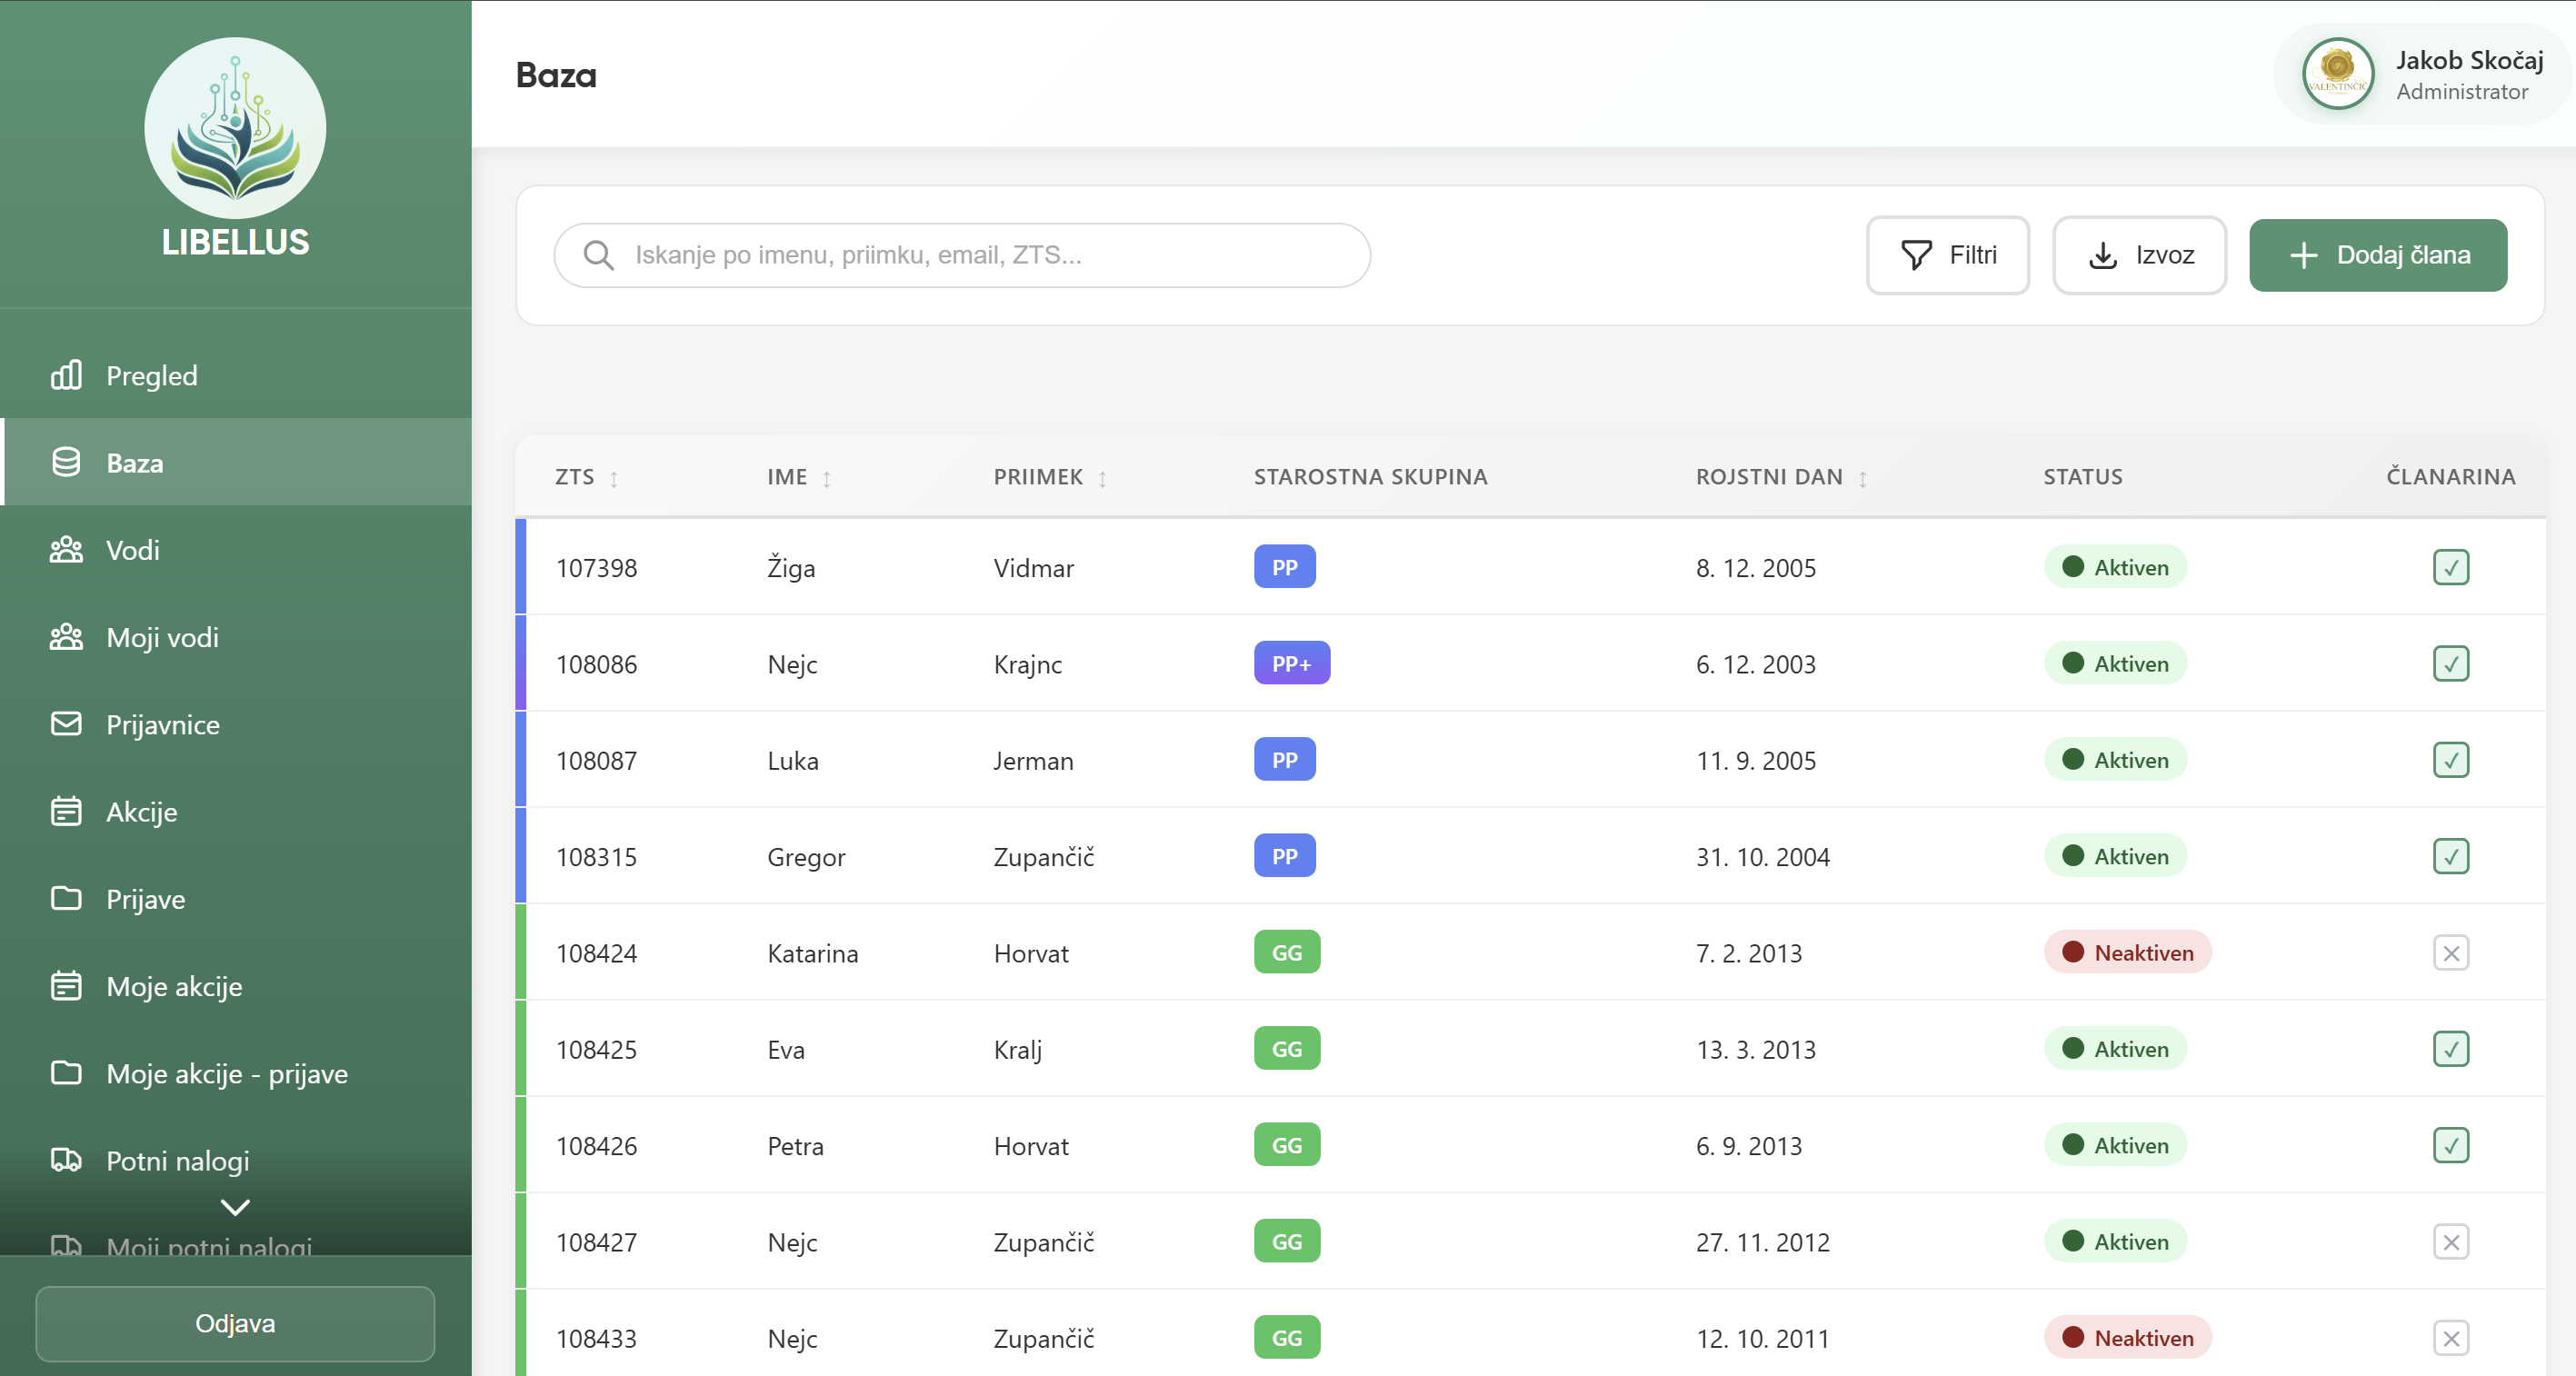Click the Vodi group icon
The width and height of the screenshot is (2576, 1376).
click(x=66, y=549)
